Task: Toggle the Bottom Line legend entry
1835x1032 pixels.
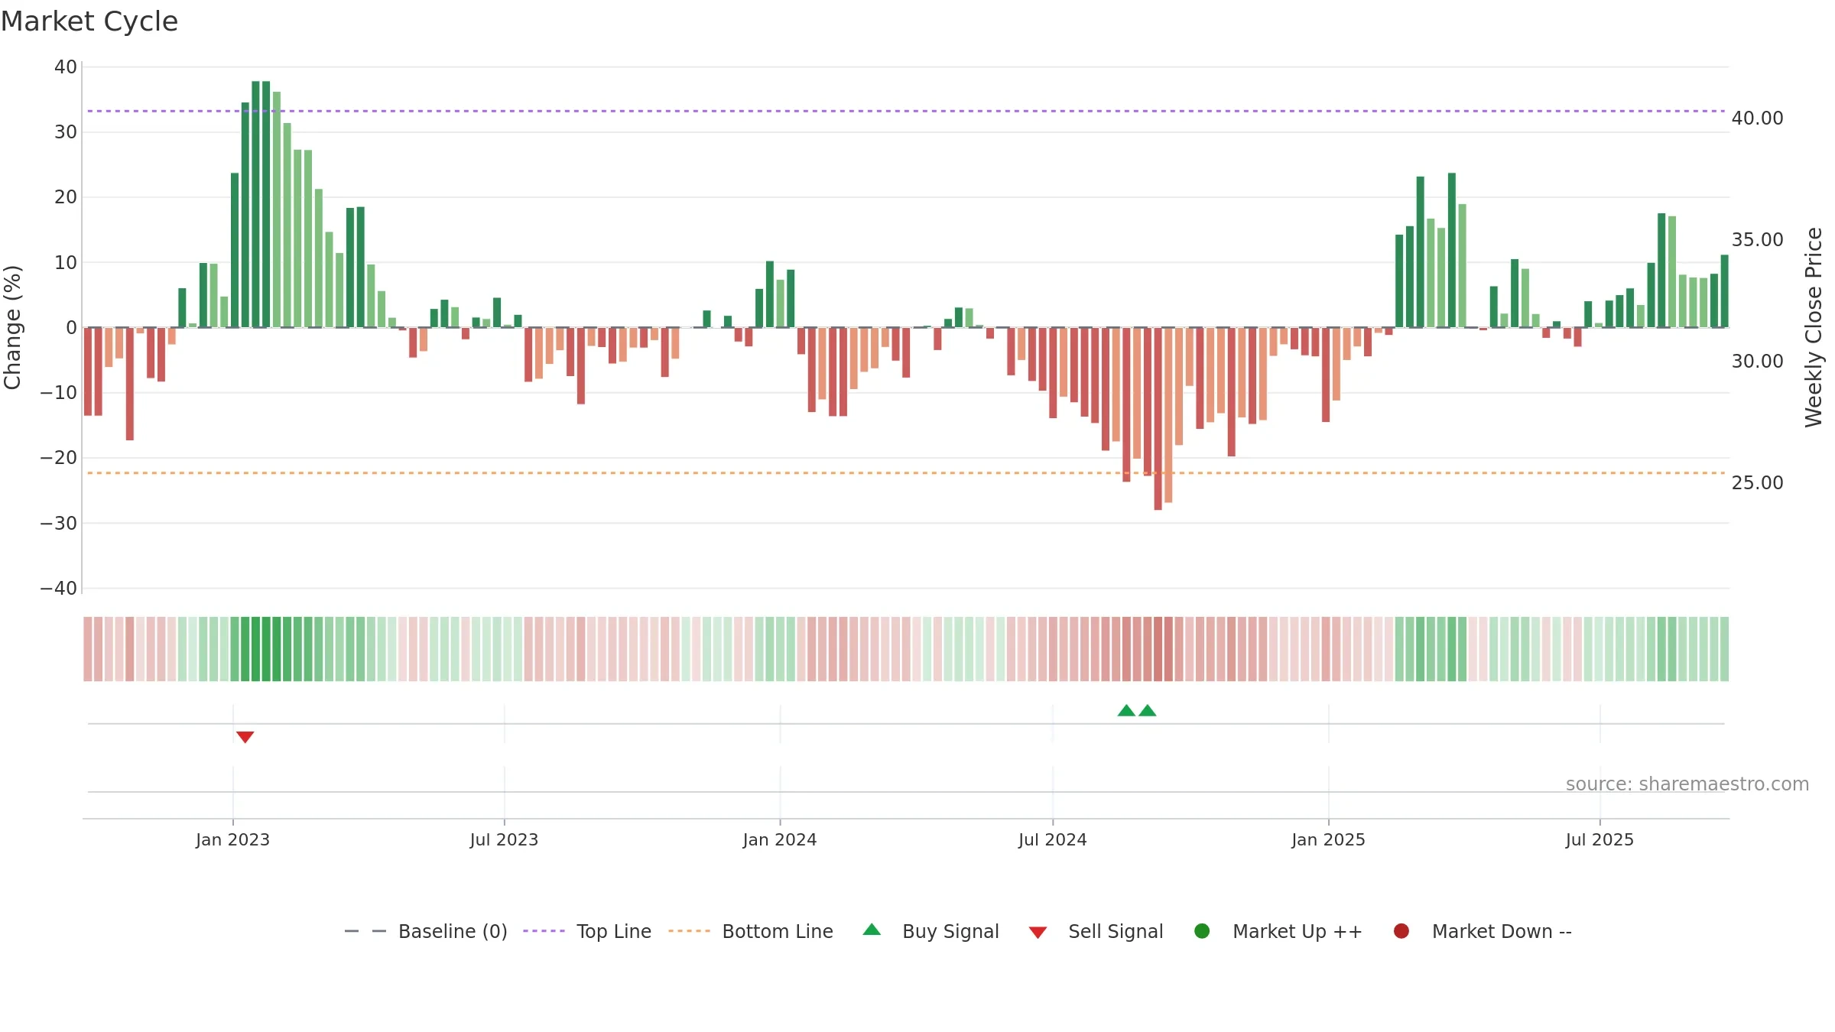Action: coord(751,931)
